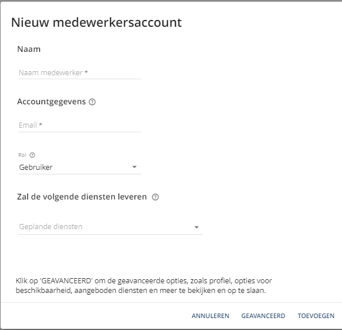Cancel with the ANNULEREN button
The height and width of the screenshot is (330, 342).
coord(210,316)
